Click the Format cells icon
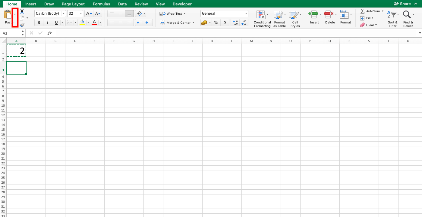The image size is (422, 217). pos(344,14)
